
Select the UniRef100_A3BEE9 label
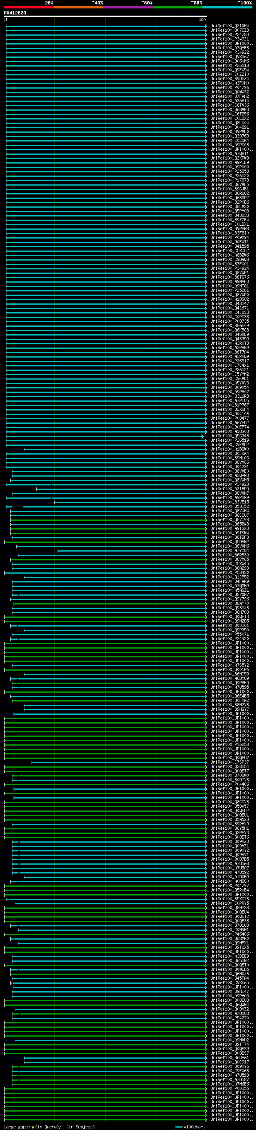tap(230, 957)
